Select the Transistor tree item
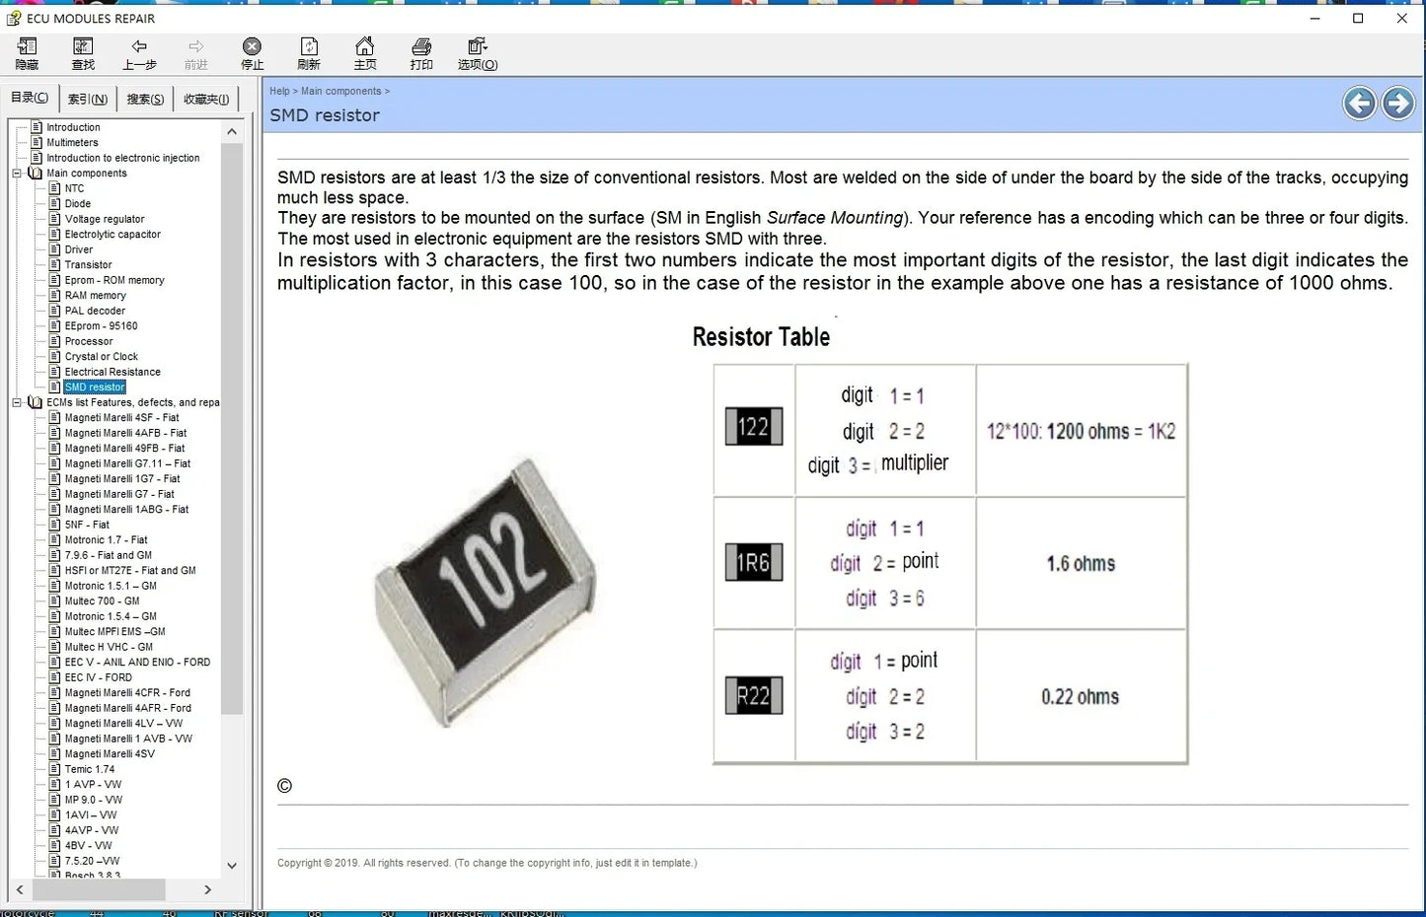Image resolution: width=1426 pixels, height=917 pixels. (x=89, y=264)
